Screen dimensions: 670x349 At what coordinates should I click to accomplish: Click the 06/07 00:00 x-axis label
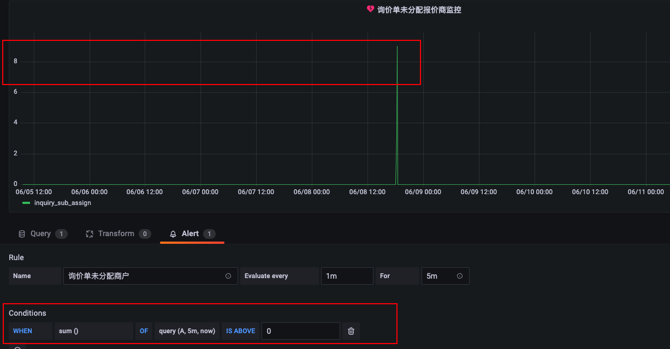pyautogui.click(x=201, y=192)
